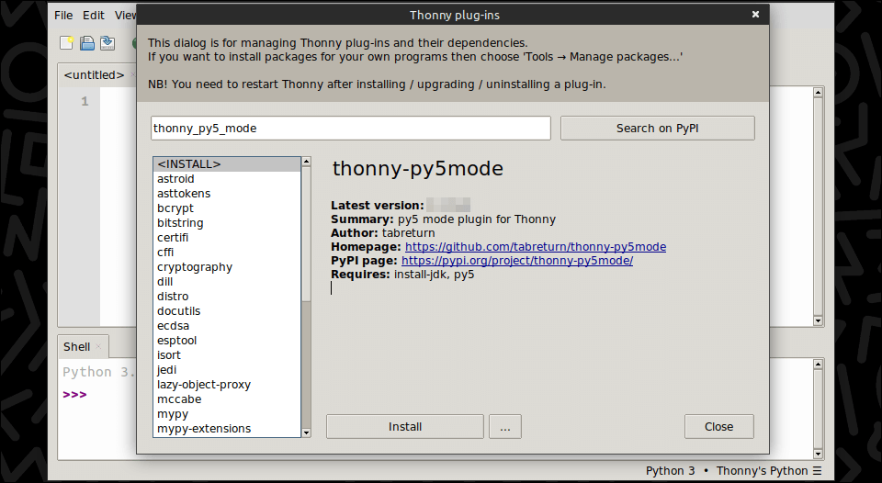Click the Shell scrollbar down arrow
The height and width of the screenshot is (483, 882).
[x=818, y=454]
